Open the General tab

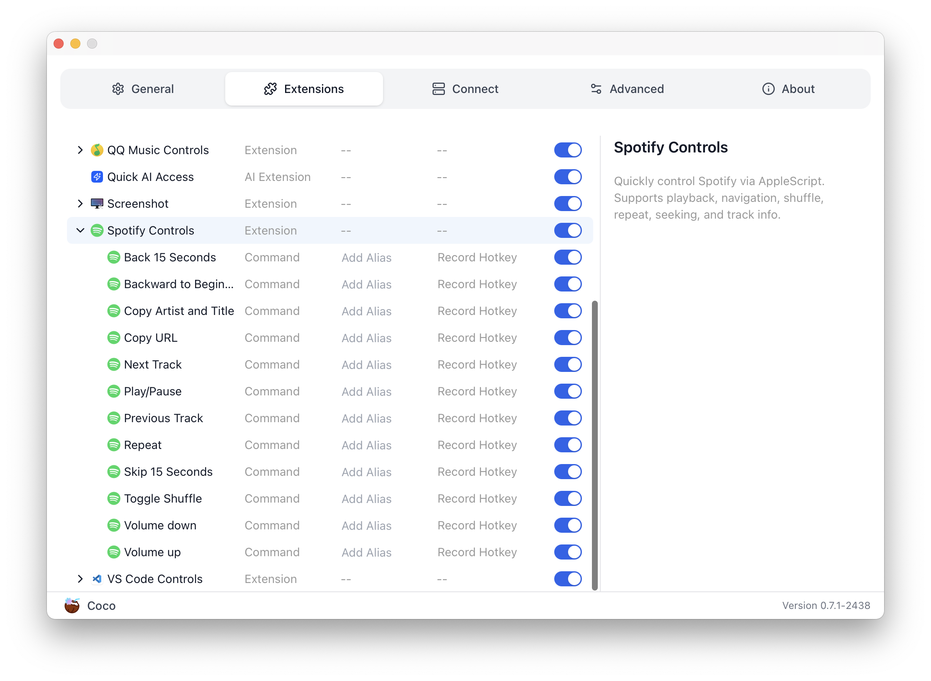[x=143, y=89]
